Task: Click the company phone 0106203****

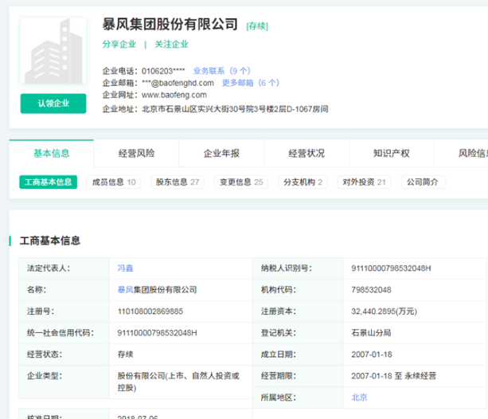Action: 163,71
